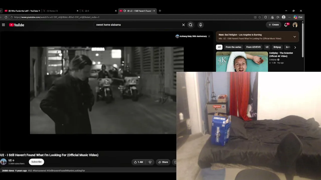View site information lock icon
Viewport: 321px width, 180px height.
coord(12,17)
